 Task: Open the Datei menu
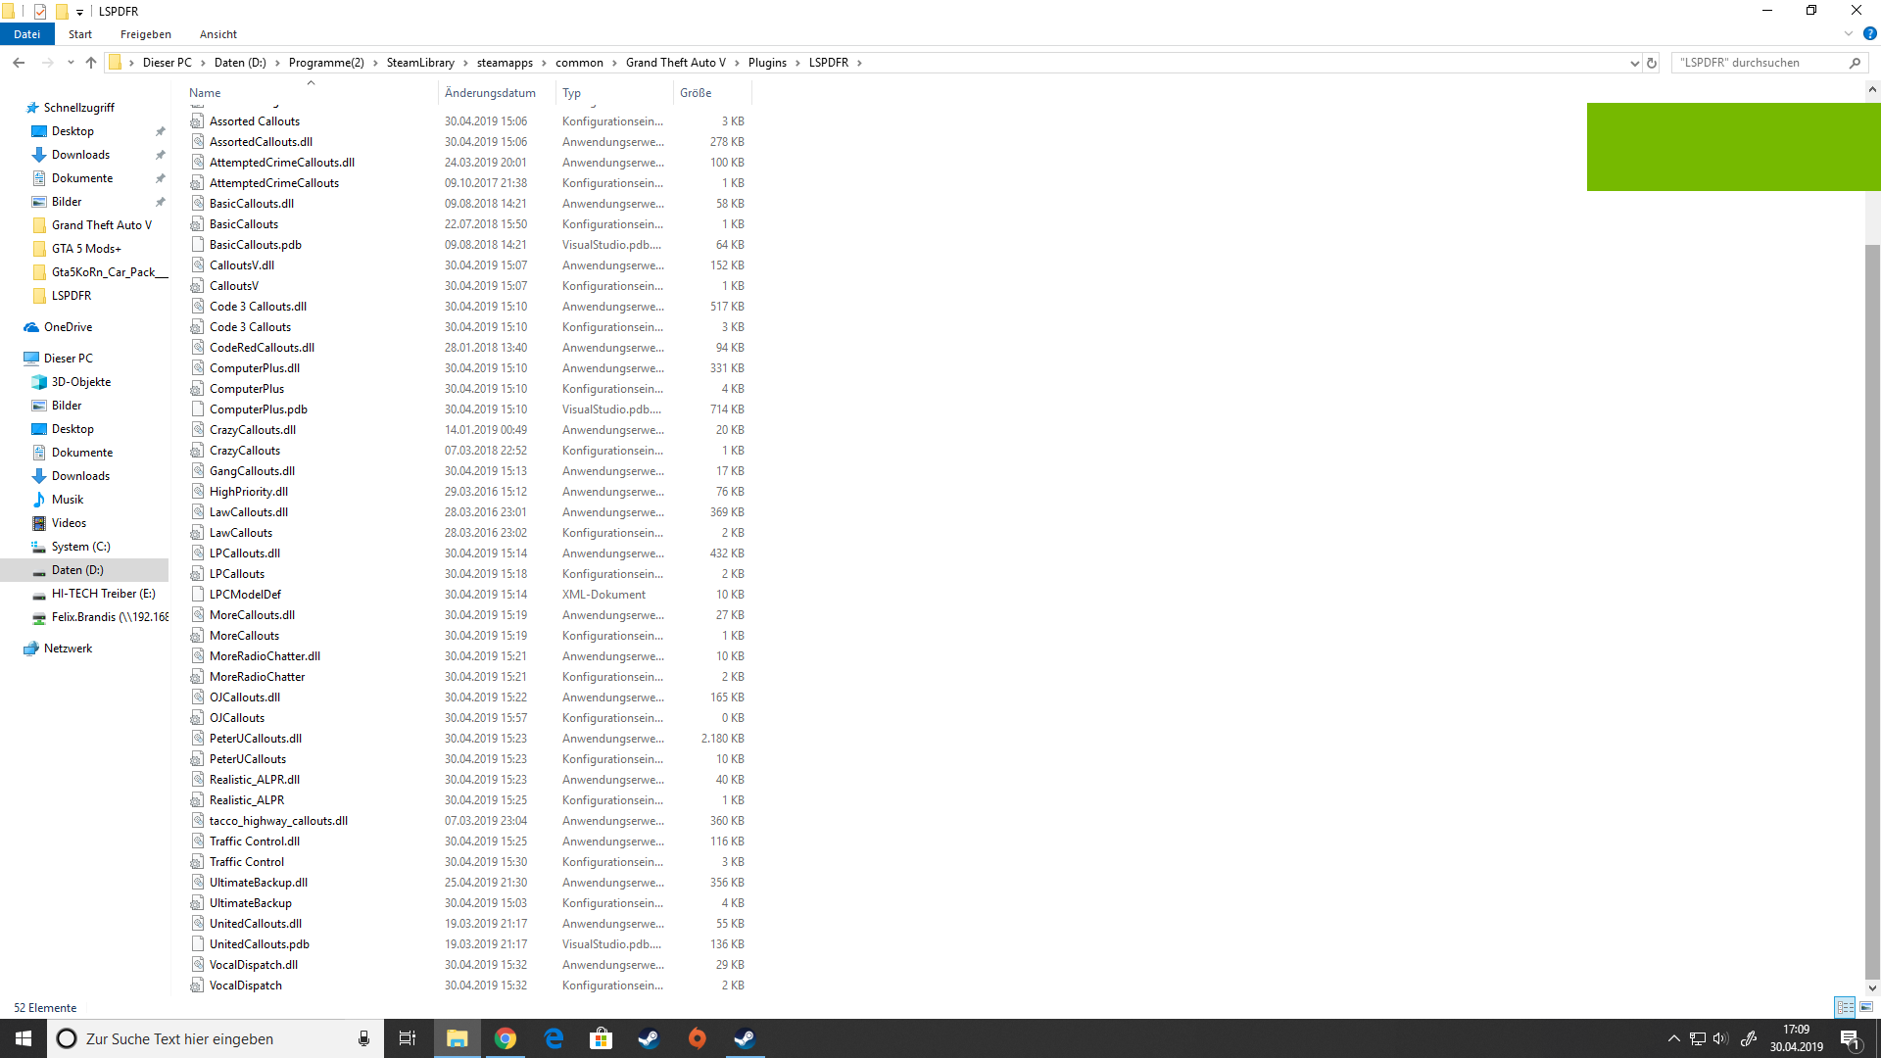pos(26,34)
